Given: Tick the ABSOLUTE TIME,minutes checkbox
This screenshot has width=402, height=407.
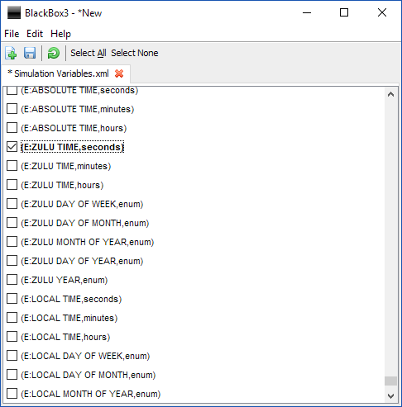Looking at the screenshot, I should 12,109.
